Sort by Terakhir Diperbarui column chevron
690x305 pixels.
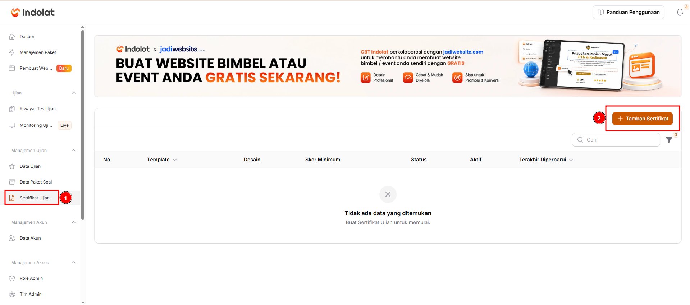coord(571,160)
